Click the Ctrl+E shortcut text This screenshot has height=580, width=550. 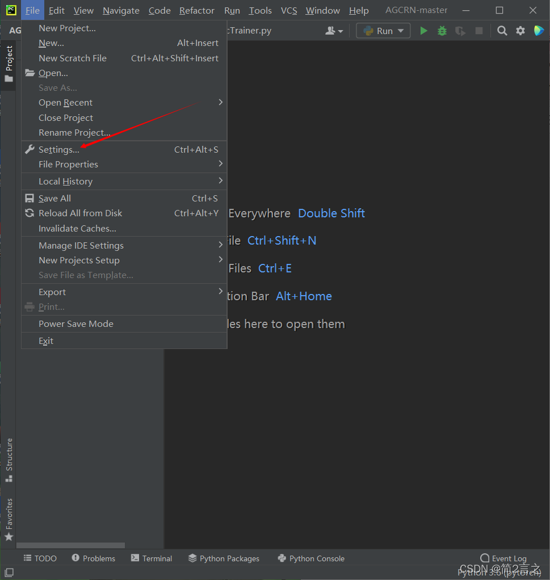tap(275, 268)
